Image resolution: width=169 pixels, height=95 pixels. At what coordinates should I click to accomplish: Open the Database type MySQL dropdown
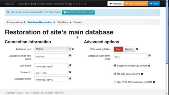tap(53, 49)
